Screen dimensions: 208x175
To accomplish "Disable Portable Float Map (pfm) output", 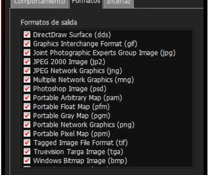I will (27, 107).
